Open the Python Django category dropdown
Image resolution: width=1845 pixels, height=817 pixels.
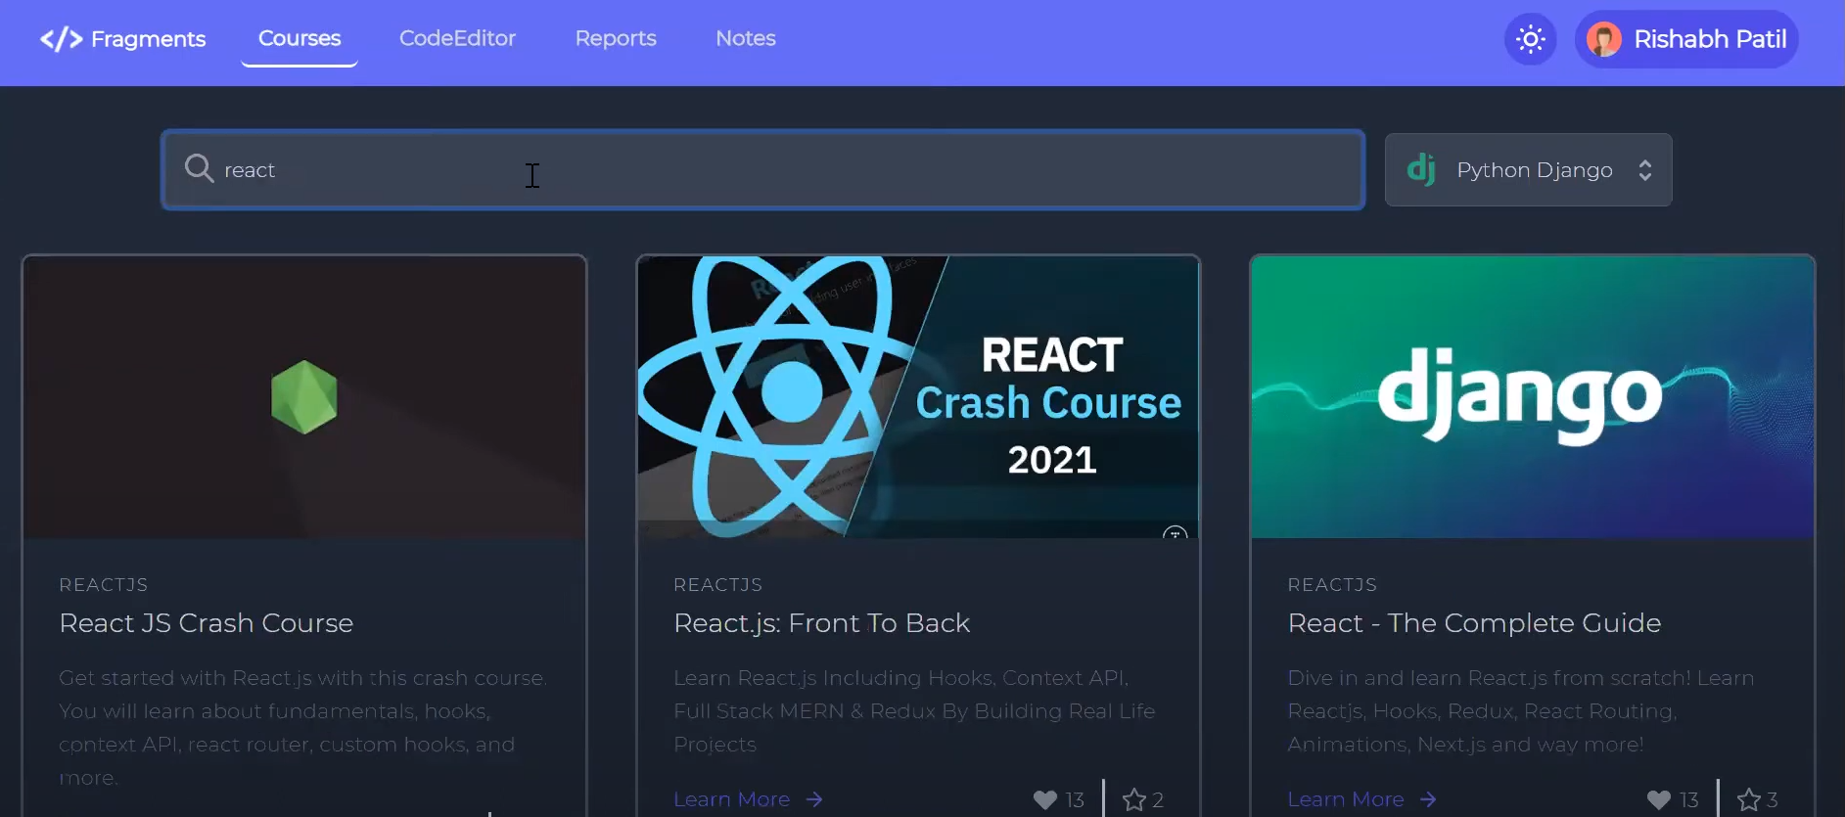coord(1528,169)
